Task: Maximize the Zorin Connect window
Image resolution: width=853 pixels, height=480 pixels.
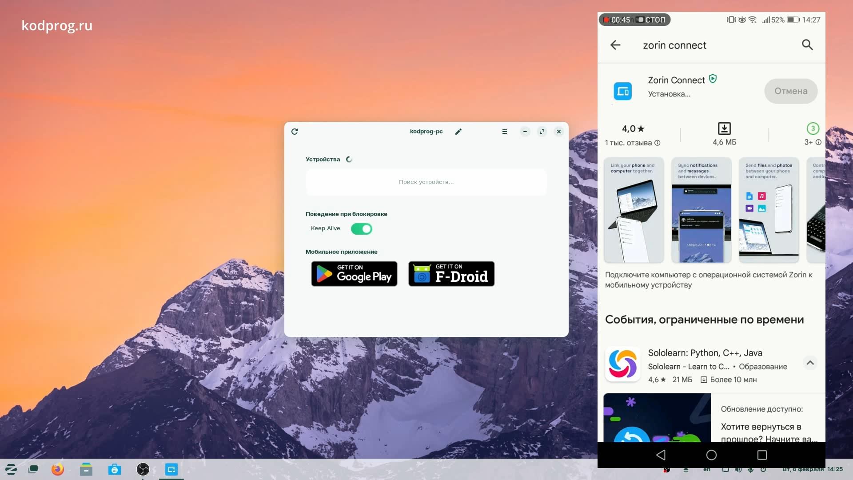Action: point(542,132)
